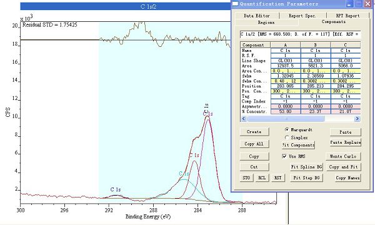Select component column header B
This screenshot has height=225, width=375.
316,45
